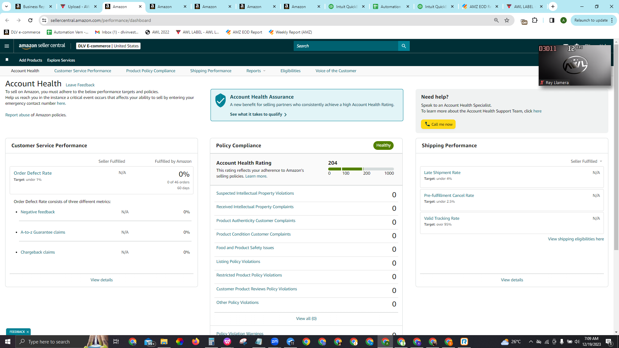This screenshot has width=619, height=348.
Task: Click the bookmark flag icon beside Add Products
Action: [x=7, y=60]
